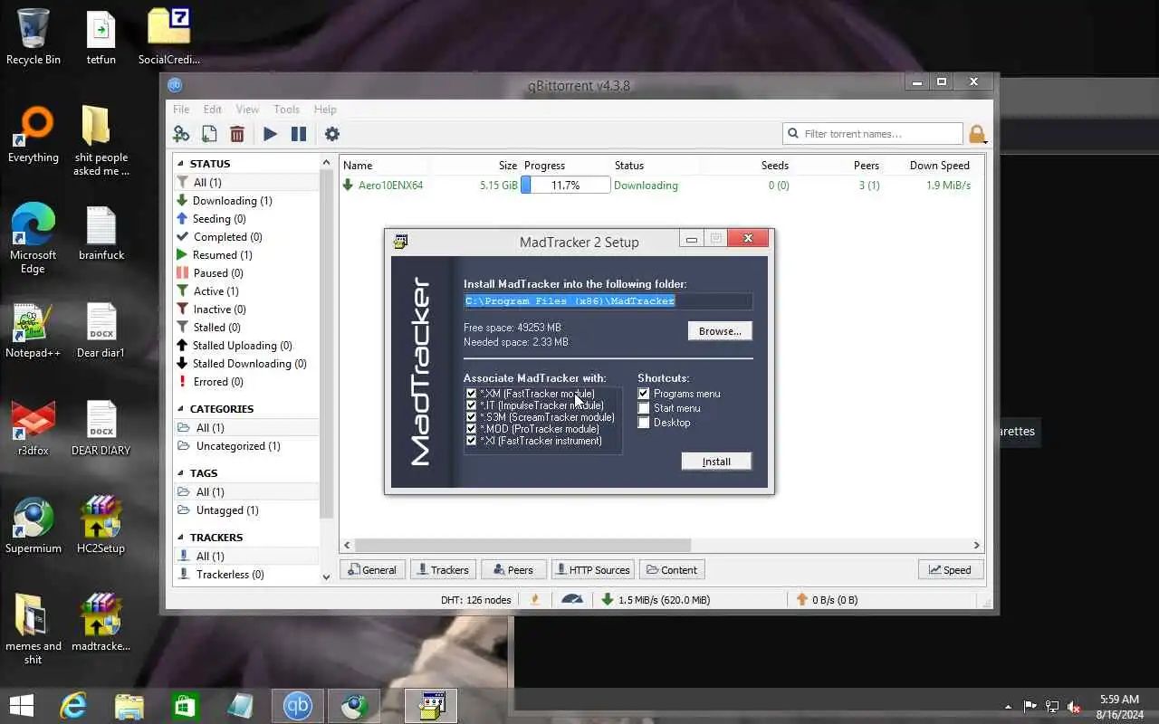The height and width of the screenshot is (724, 1159).
Task: Select the Notepad++ desktop shortcut
Action: (x=34, y=330)
